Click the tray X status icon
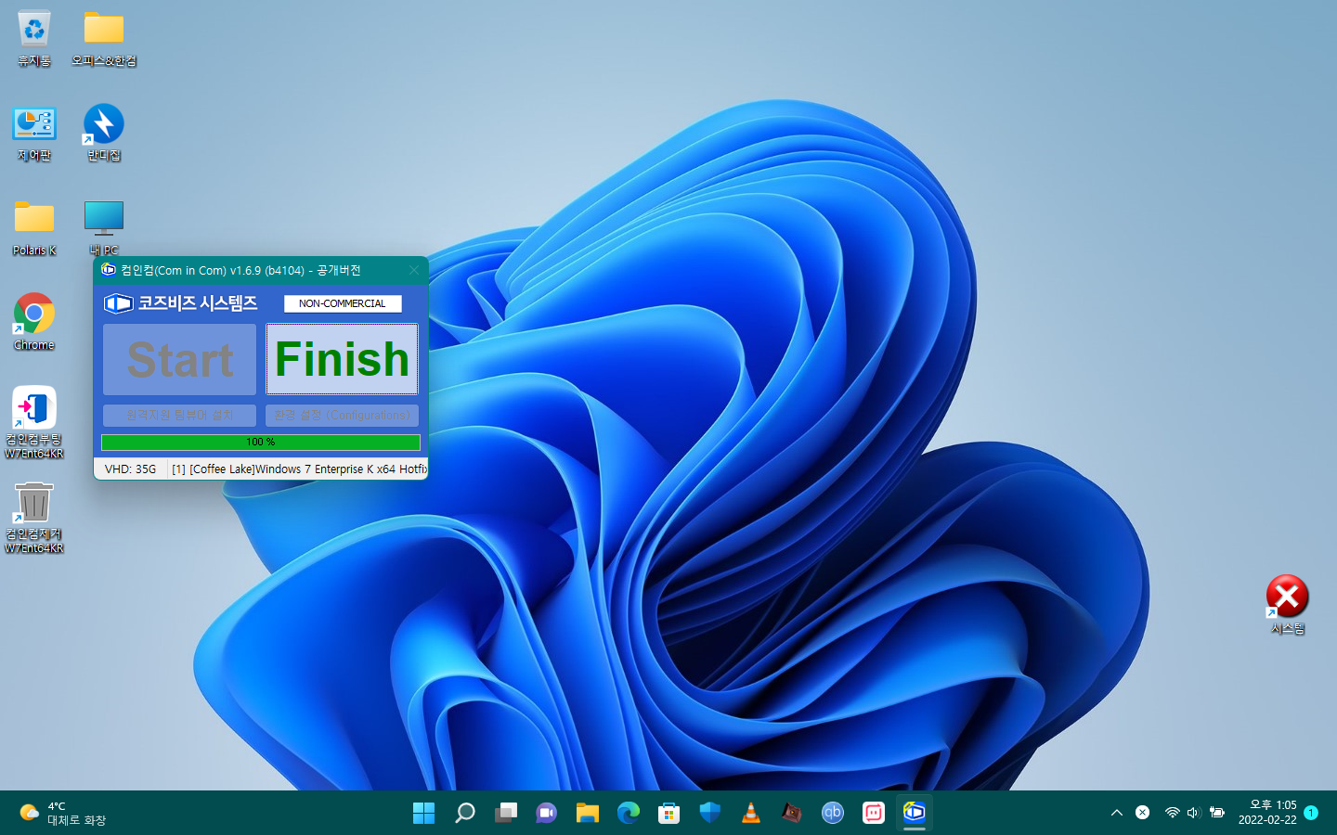 point(1143,813)
